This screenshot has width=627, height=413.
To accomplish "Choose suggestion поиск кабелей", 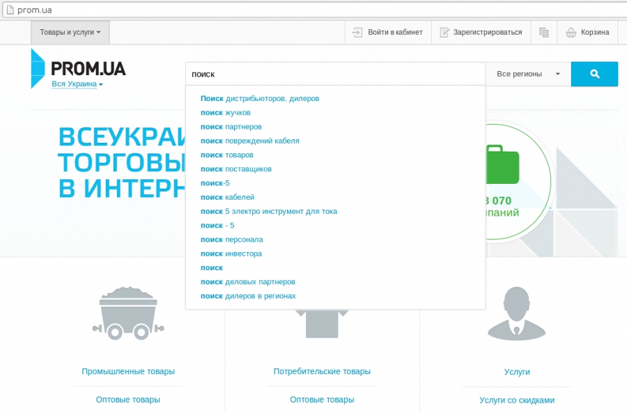I will 227,197.
